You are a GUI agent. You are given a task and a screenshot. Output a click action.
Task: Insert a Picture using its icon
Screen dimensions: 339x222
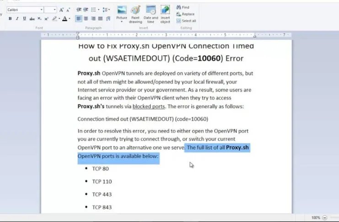click(122, 10)
